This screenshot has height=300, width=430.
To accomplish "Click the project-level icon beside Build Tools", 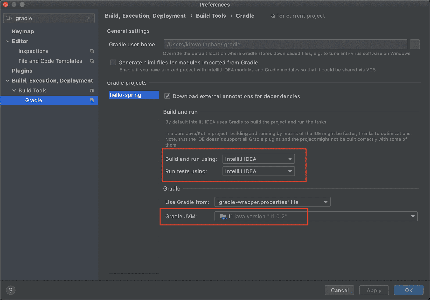I will point(92,91).
